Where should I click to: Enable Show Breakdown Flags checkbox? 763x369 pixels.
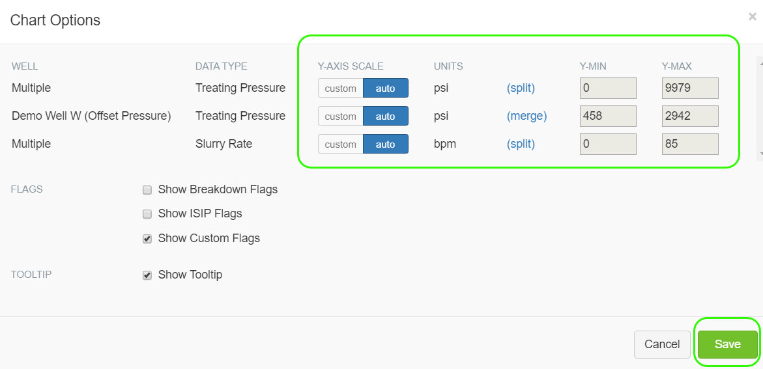point(147,190)
